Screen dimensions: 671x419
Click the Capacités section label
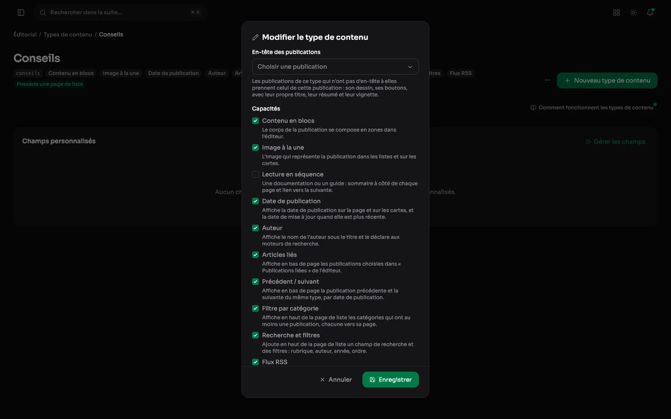(266, 109)
